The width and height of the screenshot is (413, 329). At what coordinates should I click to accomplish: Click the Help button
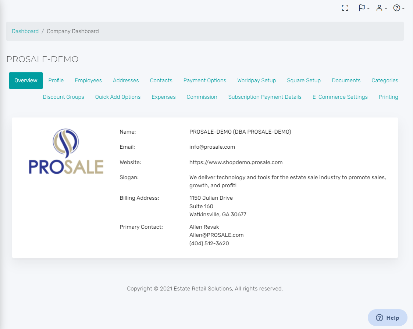coord(388,318)
